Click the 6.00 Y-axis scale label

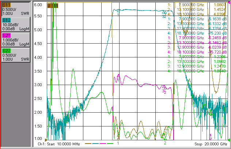[38, 5]
